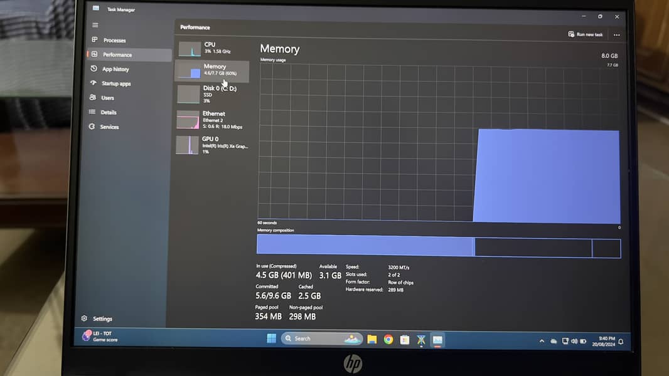Open the three-dot more options menu
The width and height of the screenshot is (669, 376).
616,35
